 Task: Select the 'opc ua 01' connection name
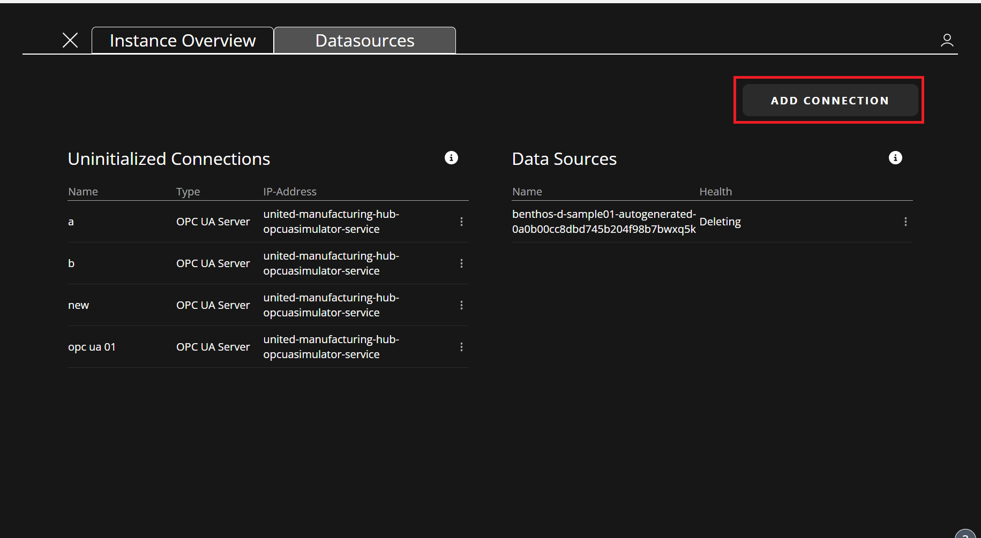point(92,347)
